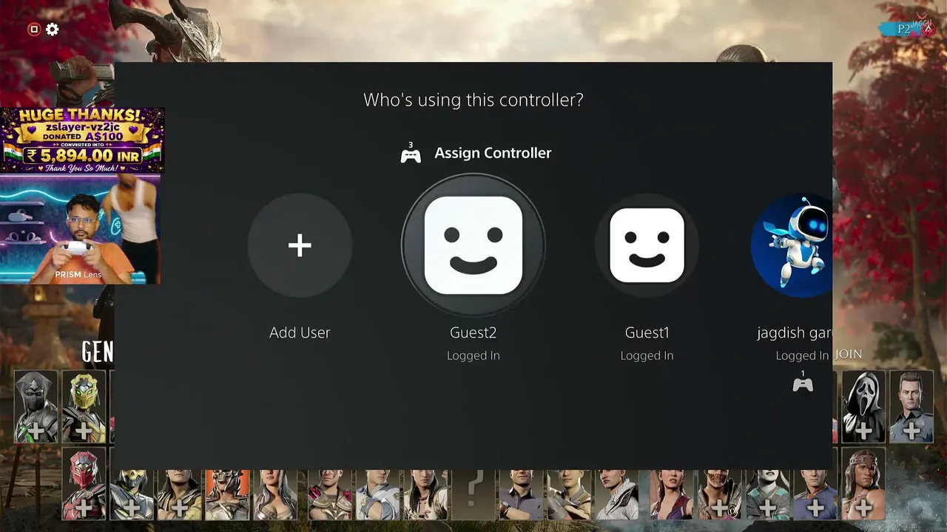The height and width of the screenshot is (532, 947).
Task: Select the portrait with orange background
Action: [227, 494]
